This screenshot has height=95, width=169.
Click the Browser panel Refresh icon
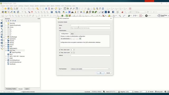[8, 21]
